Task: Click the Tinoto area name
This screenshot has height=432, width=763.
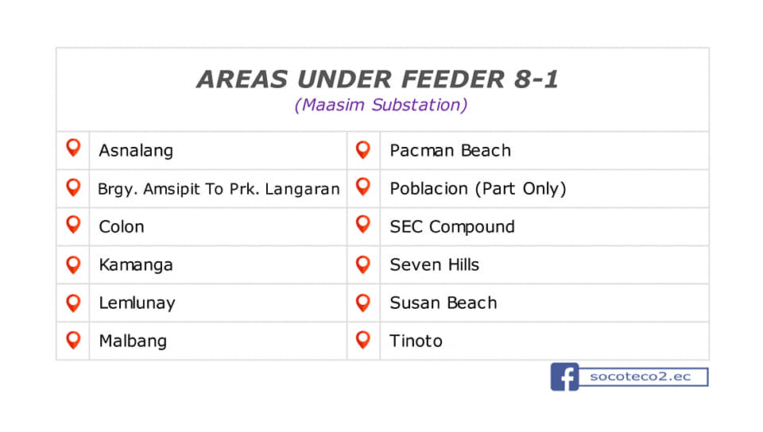Action: 416,341
